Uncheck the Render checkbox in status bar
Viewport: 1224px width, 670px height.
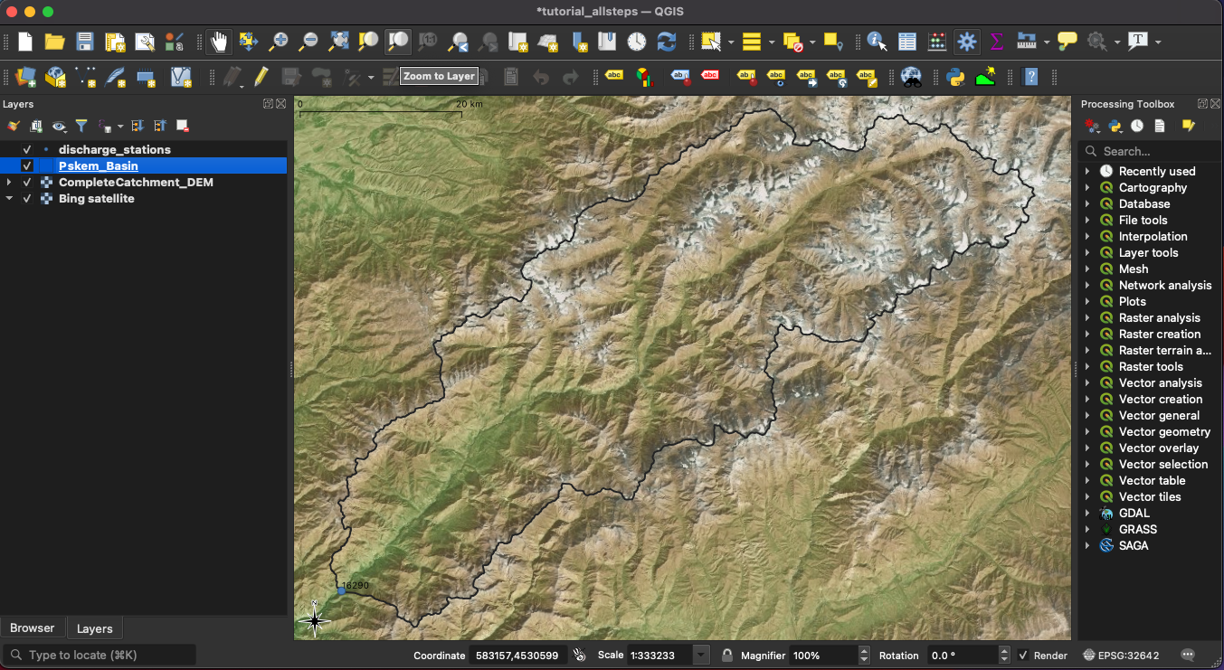tap(1023, 655)
